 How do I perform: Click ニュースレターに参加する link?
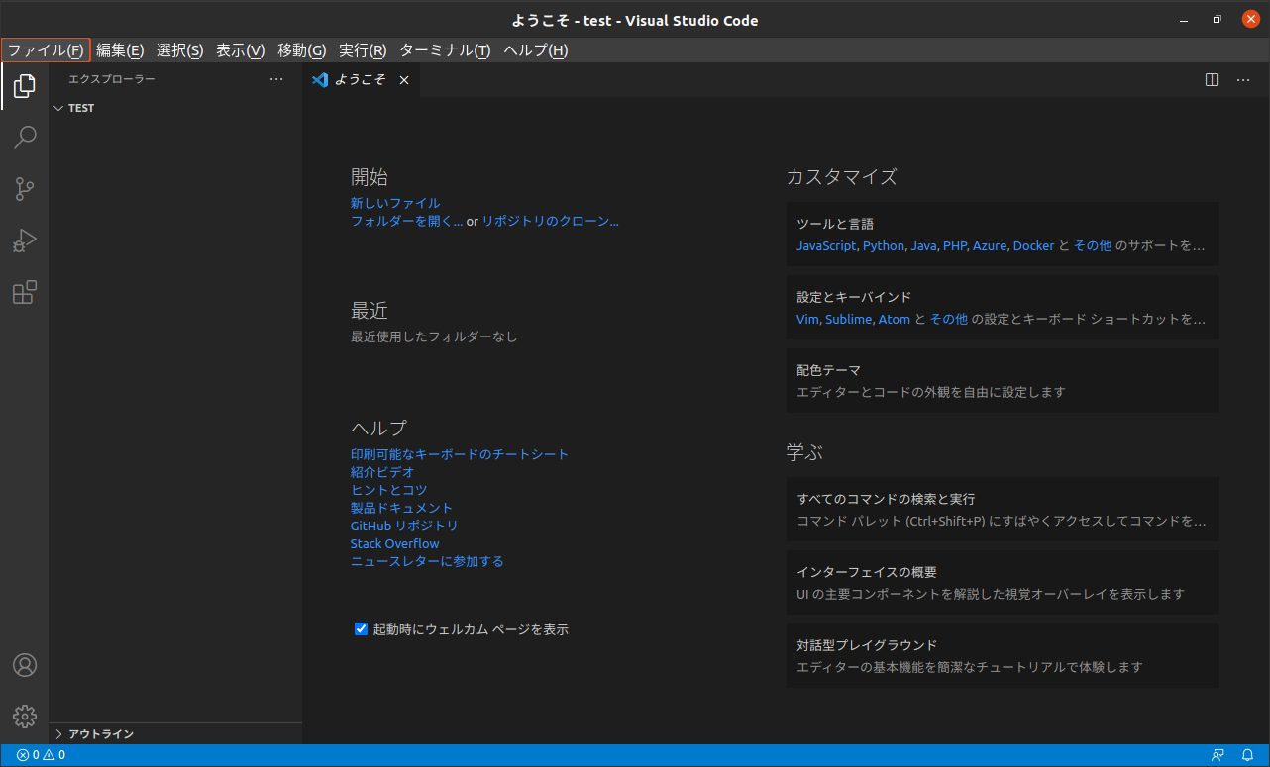[427, 561]
